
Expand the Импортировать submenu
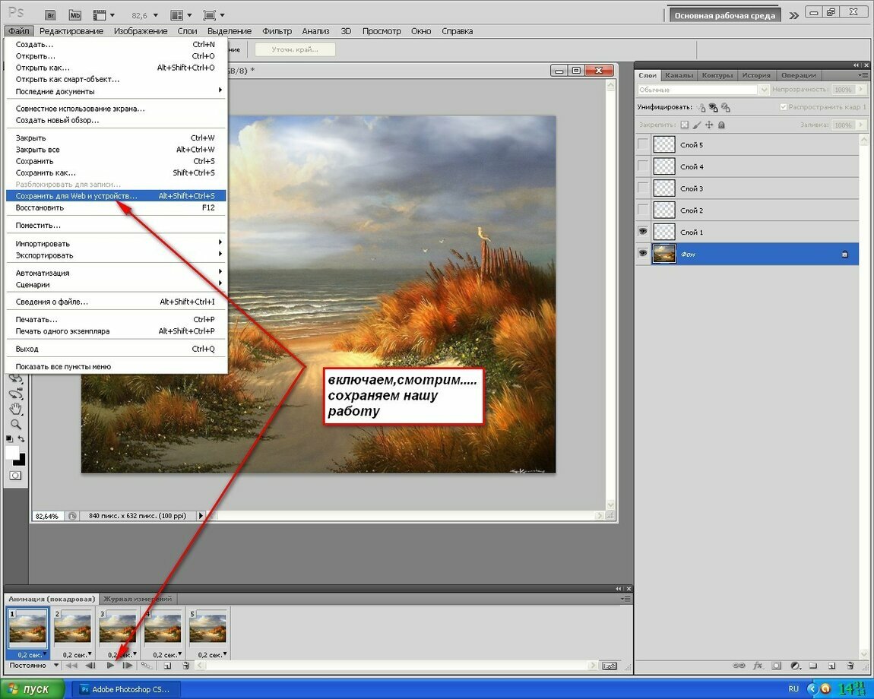tap(116, 244)
